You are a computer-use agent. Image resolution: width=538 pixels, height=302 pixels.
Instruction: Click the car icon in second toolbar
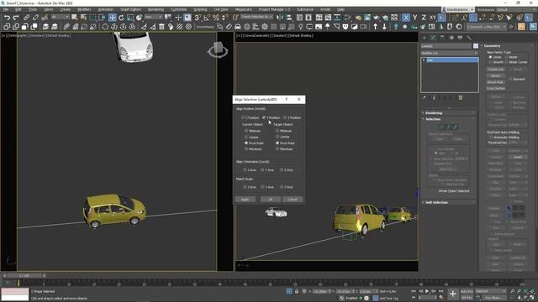click(x=238, y=26)
